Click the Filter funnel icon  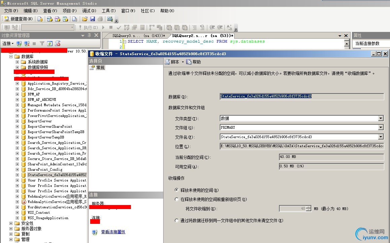point(42,44)
